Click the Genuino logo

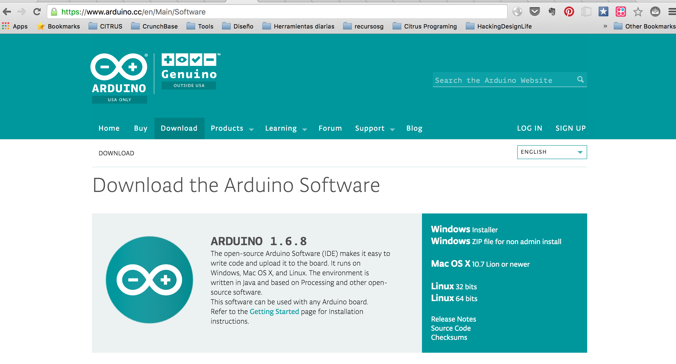pos(189,71)
